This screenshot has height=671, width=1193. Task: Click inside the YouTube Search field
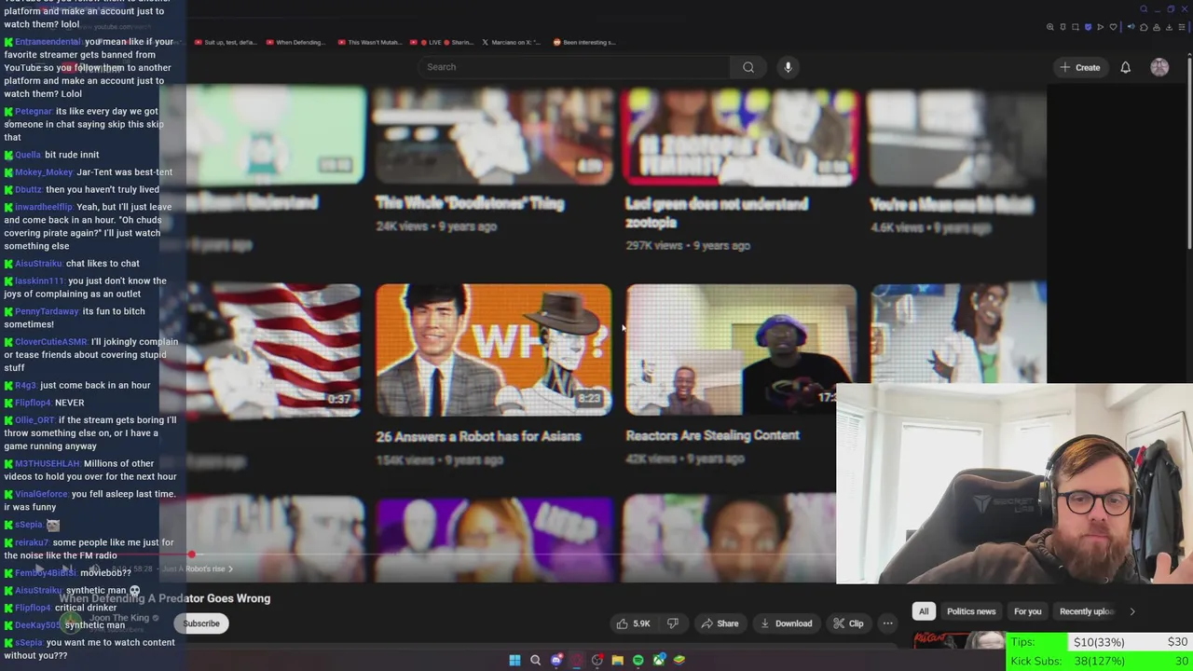click(575, 67)
